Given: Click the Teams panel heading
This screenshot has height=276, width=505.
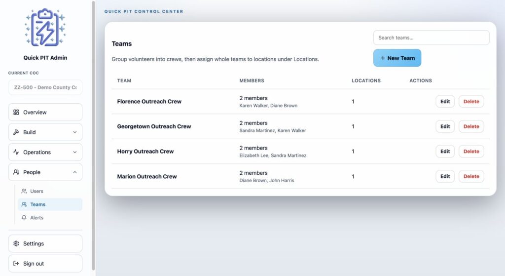Looking at the screenshot, I should pos(122,43).
